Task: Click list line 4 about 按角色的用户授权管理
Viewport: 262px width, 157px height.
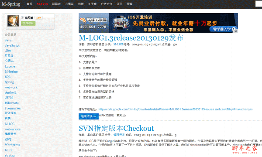Action: coord(98,80)
